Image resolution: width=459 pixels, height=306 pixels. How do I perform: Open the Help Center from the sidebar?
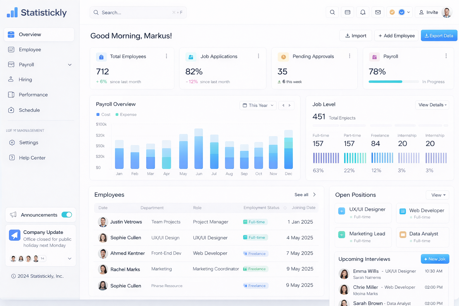[x=32, y=158]
